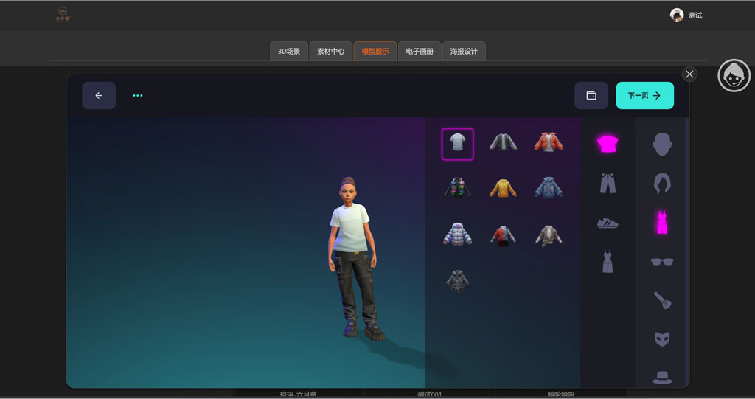Open the face mask category
This screenshot has height=399, width=755.
662,339
